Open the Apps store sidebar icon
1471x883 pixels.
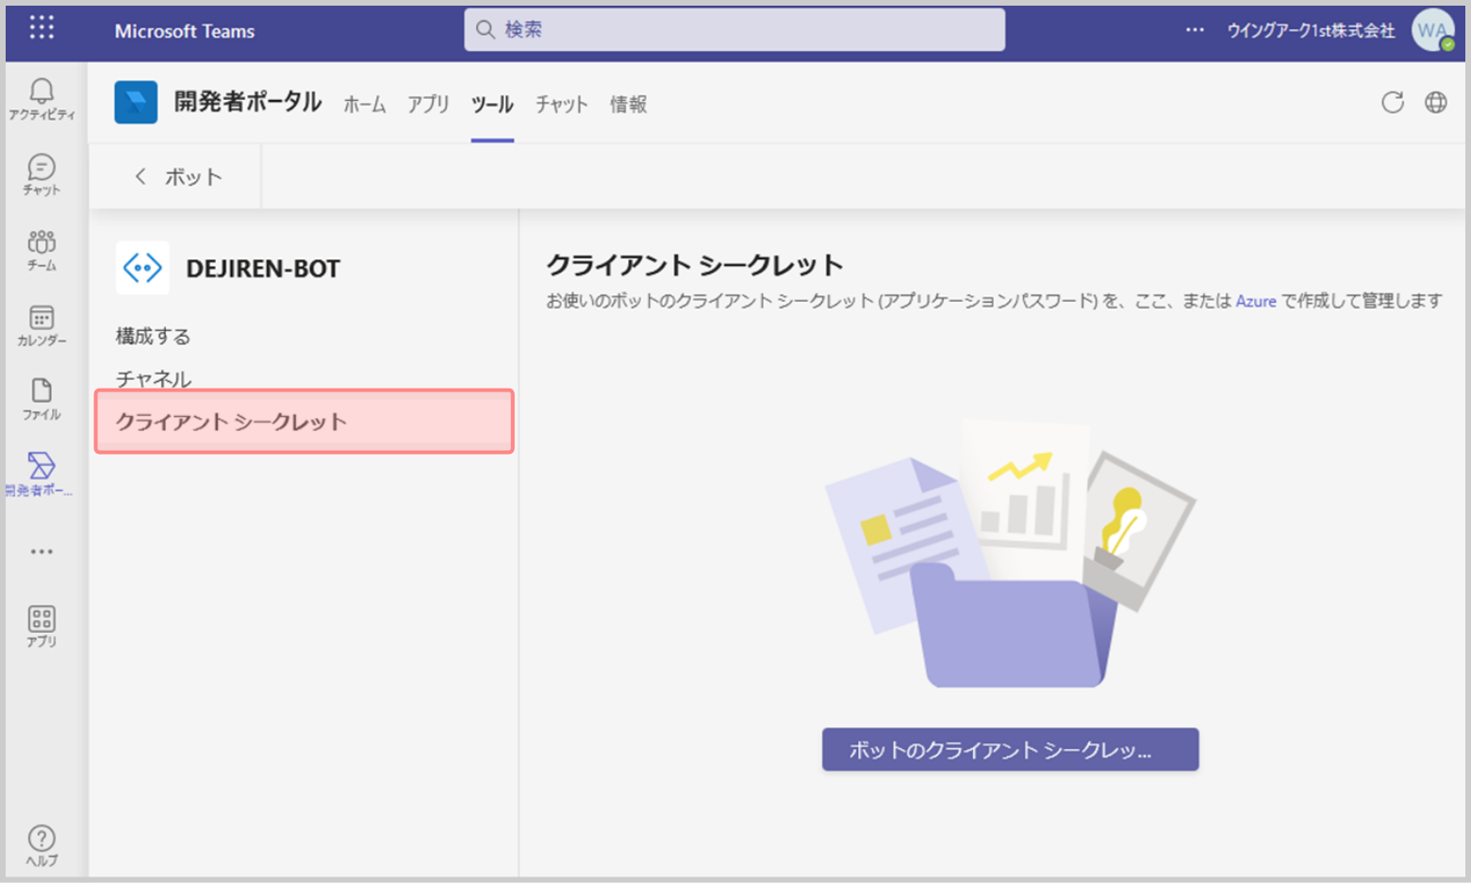pos(41,626)
